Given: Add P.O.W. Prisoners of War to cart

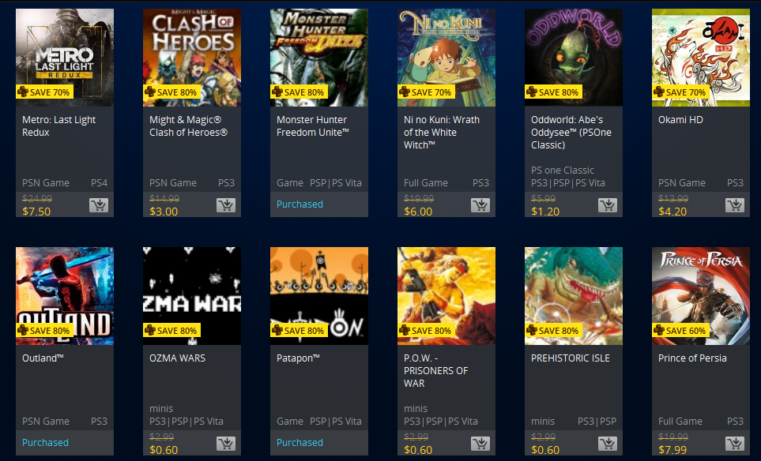Looking at the screenshot, I should pos(480,444).
